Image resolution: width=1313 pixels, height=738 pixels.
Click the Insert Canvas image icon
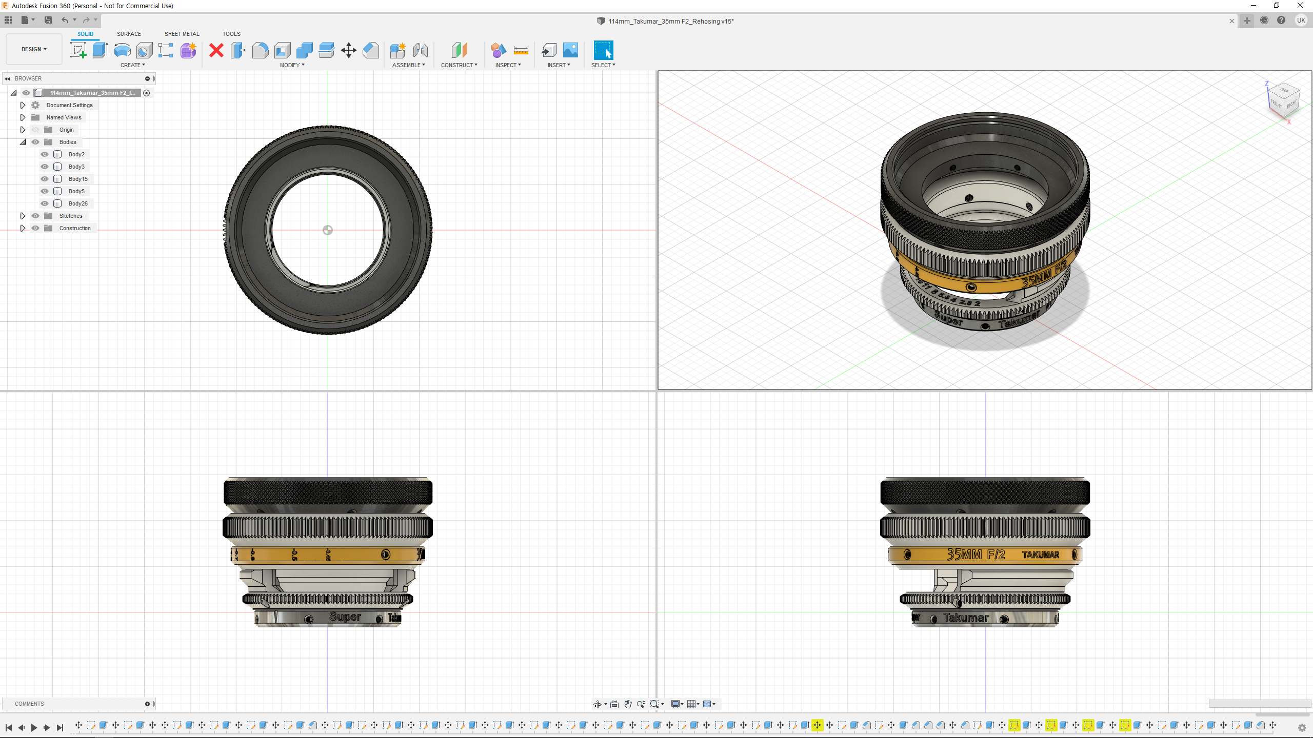(x=570, y=50)
